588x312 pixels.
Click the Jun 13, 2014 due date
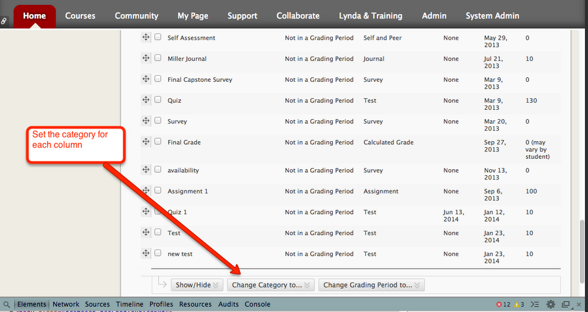[454, 216]
